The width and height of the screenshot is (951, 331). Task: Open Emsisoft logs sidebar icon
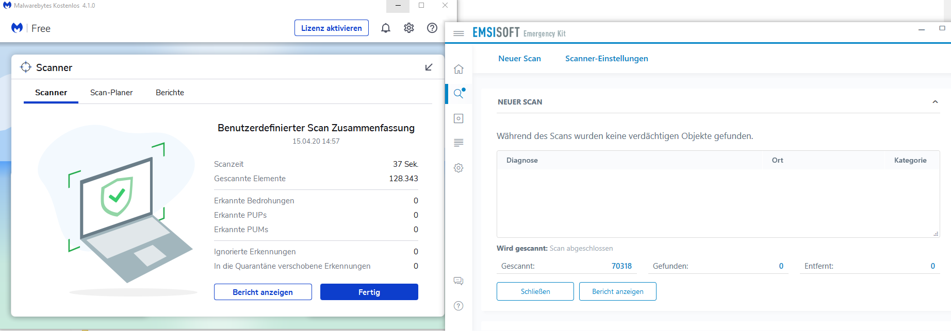click(458, 143)
